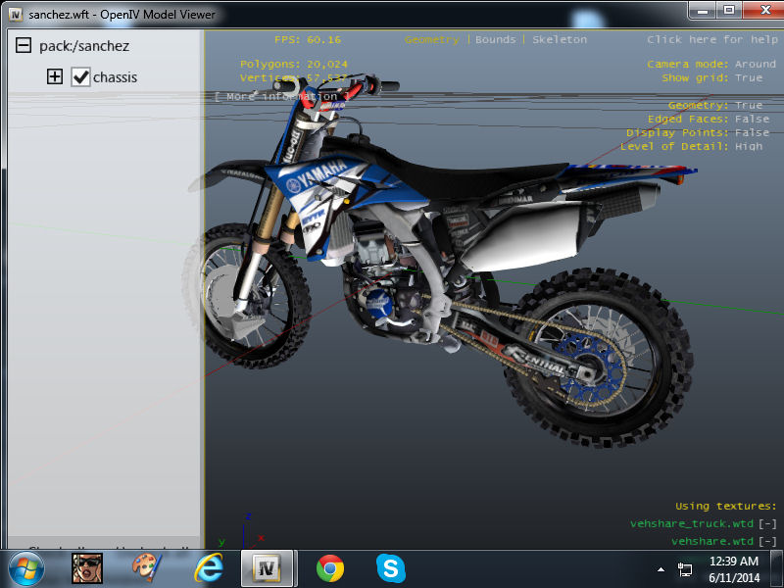Select the pack:/sanchez root label
Image resolution: width=784 pixels, height=588 pixels.
[x=84, y=46]
